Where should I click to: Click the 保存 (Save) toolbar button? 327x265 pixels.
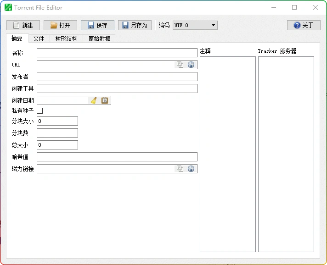[x=97, y=25]
